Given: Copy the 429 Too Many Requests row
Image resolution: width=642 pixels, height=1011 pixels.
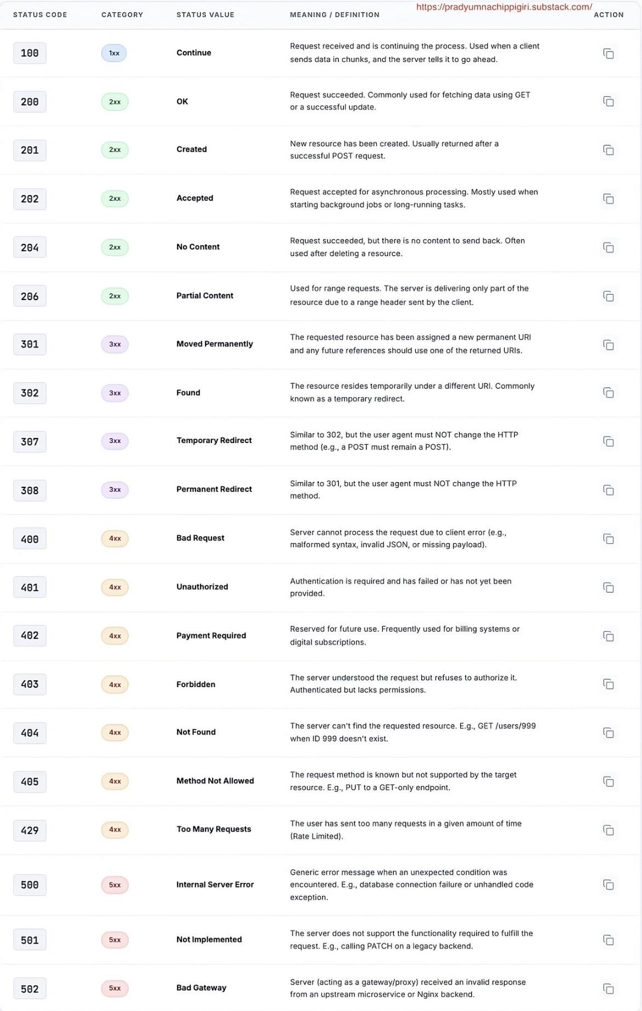Looking at the screenshot, I should [x=608, y=830].
